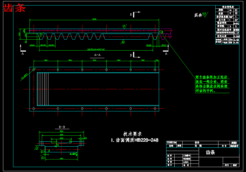Click the 25 dimension beside B-B view

pos(85,138)
